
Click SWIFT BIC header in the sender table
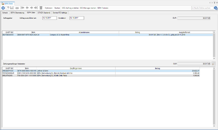(x=10, y=32)
